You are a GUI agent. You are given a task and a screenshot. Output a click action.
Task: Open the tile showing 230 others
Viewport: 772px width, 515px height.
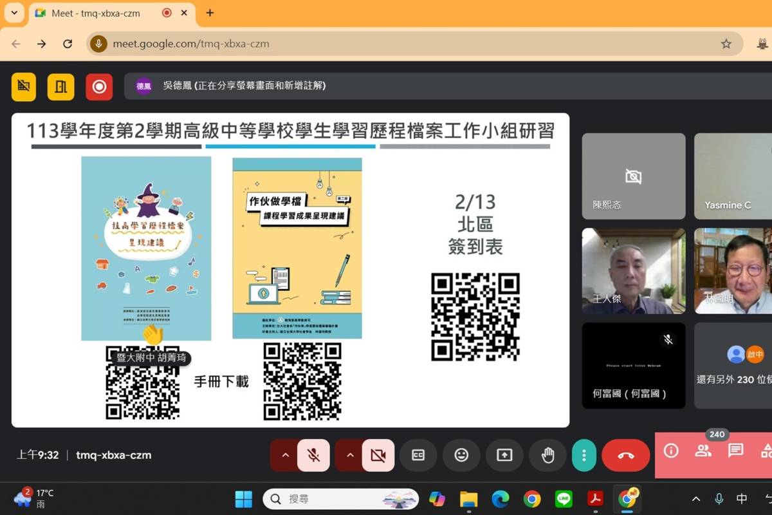pyautogui.click(x=733, y=366)
